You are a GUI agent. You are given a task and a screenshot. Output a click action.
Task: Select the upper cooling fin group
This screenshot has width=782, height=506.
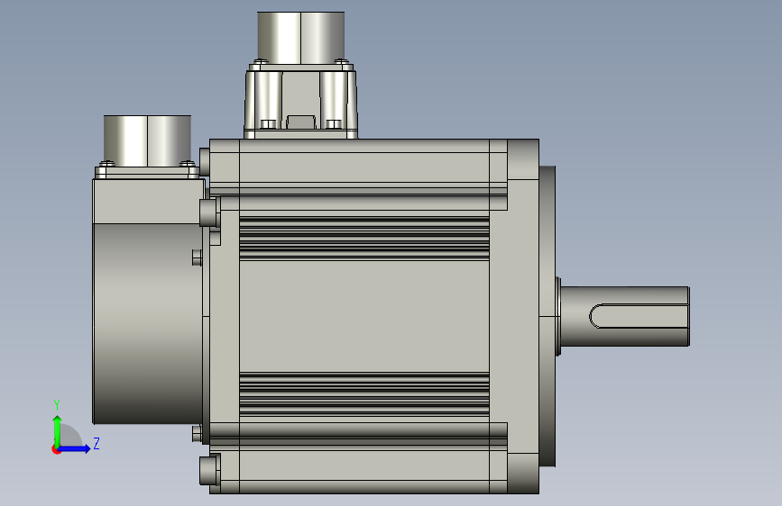coord(364,238)
